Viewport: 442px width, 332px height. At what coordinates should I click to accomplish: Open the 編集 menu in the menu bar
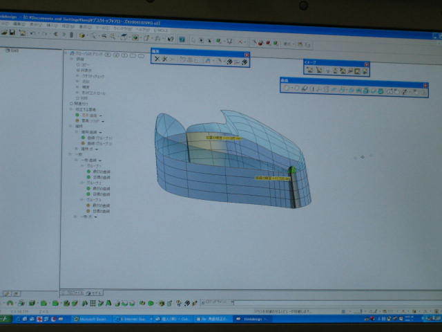19,24
